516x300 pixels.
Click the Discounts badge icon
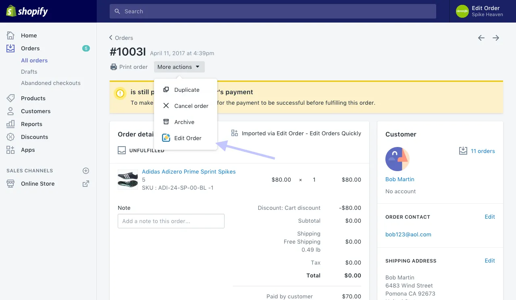10,137
